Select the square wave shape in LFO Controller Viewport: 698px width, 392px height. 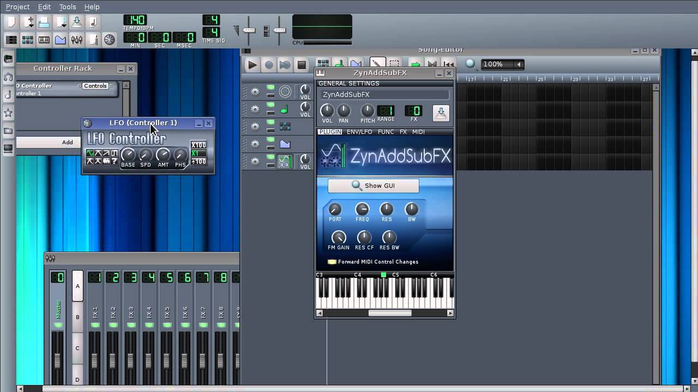[x=115, y=154]
